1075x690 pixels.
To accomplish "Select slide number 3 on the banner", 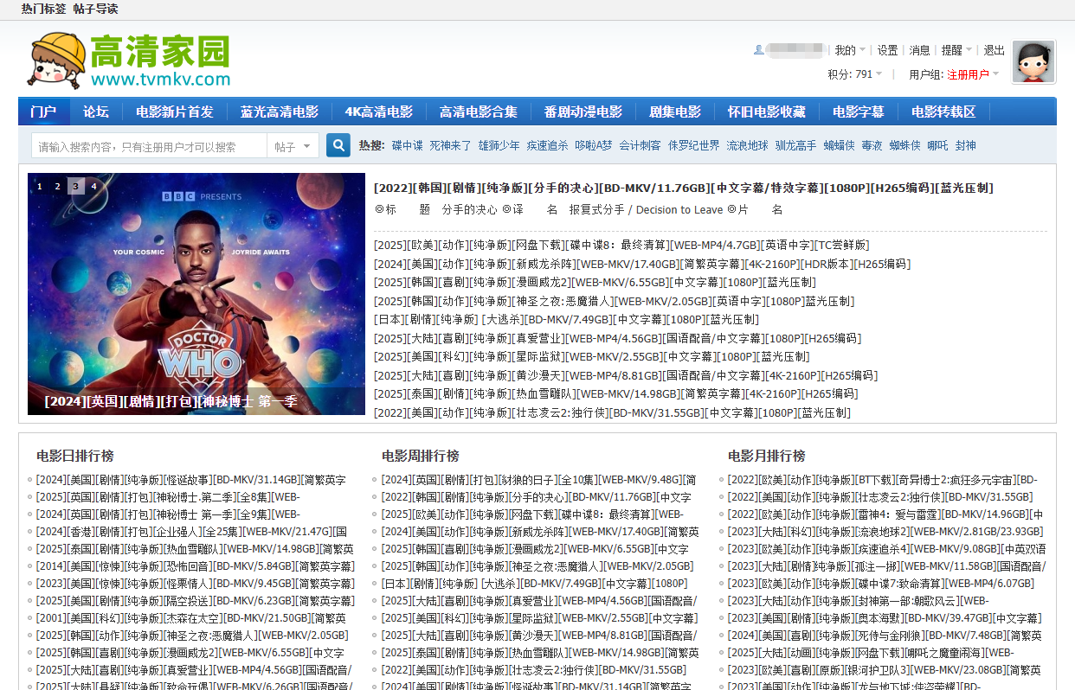I will click(x=76, y=186).
